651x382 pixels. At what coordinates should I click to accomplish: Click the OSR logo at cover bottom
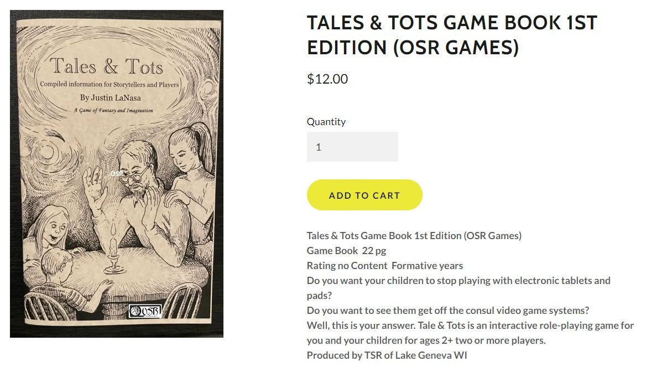click(x=144, y=311)
